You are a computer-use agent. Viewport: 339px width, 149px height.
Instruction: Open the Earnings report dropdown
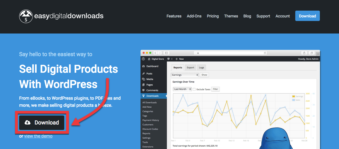point(185,75)
